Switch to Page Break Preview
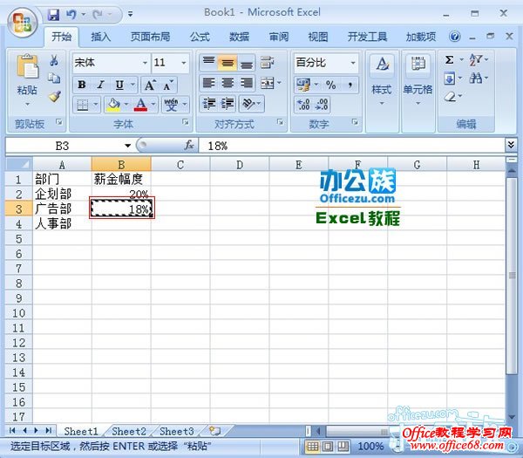Image resolution: width=523 pixels, height=458 pixels. 343,446
